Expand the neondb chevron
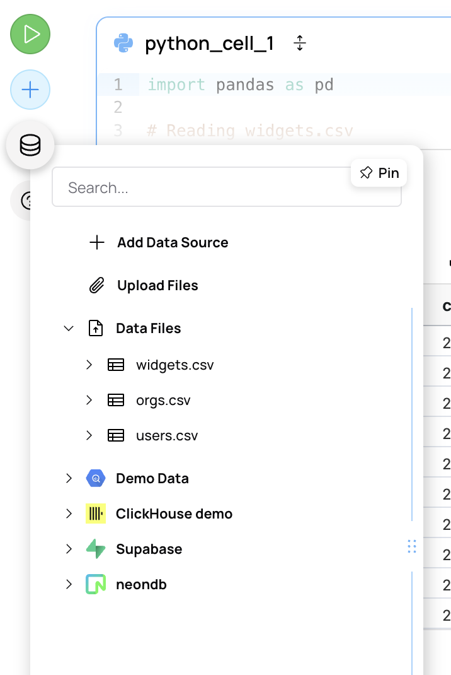Image resolution: width=451 pixels, height=675 pixels. (x=69, y=584)
